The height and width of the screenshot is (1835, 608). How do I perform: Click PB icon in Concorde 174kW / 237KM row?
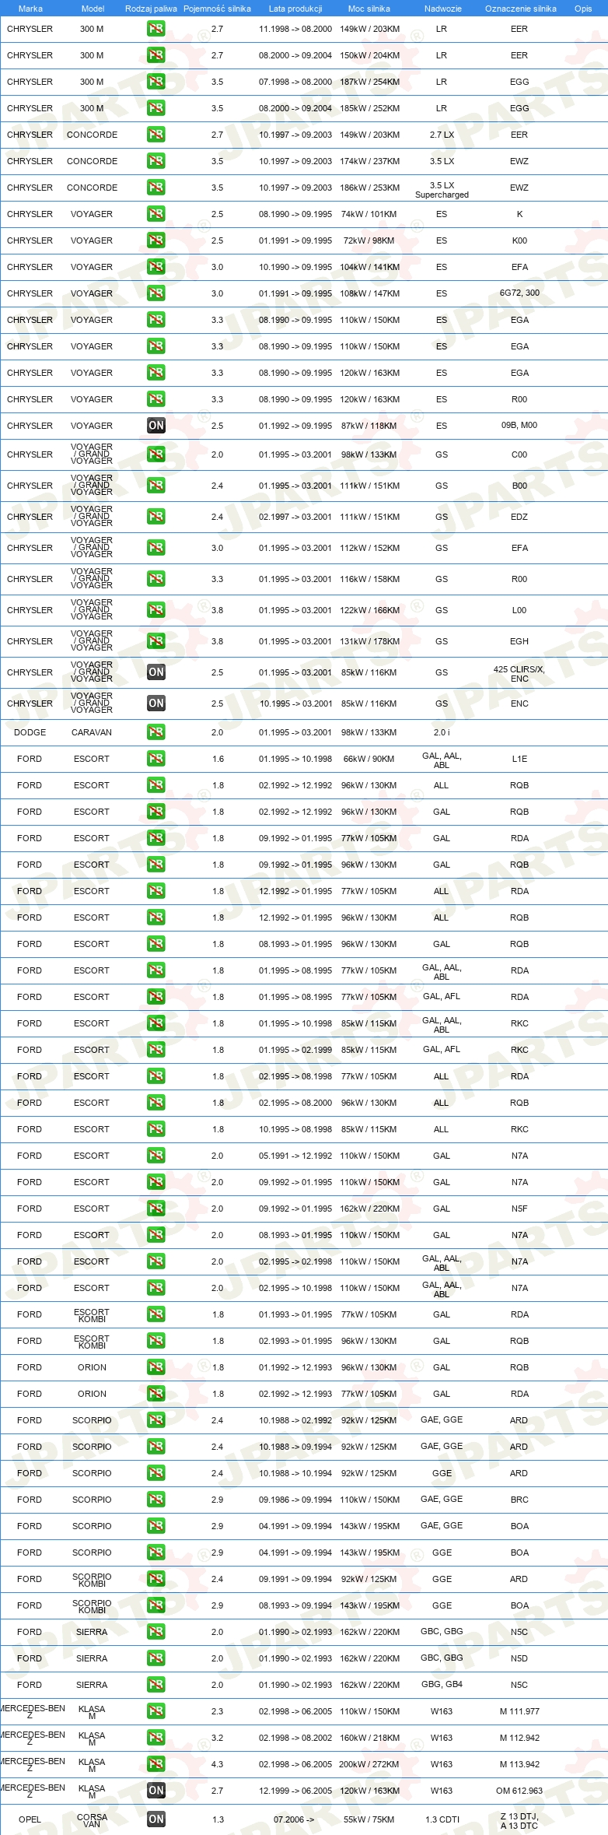(x=156, y=161)
